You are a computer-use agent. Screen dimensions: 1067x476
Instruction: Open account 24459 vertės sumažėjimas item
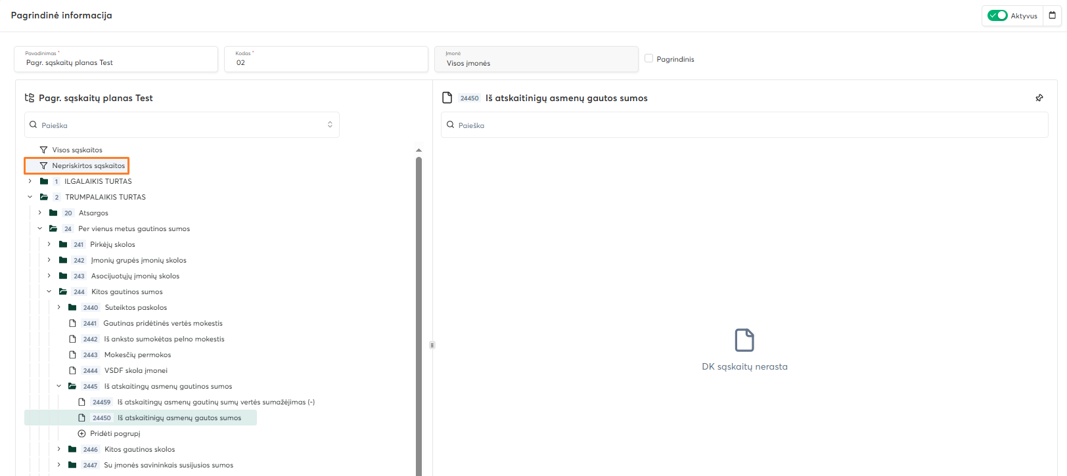[x=216, y=402]
